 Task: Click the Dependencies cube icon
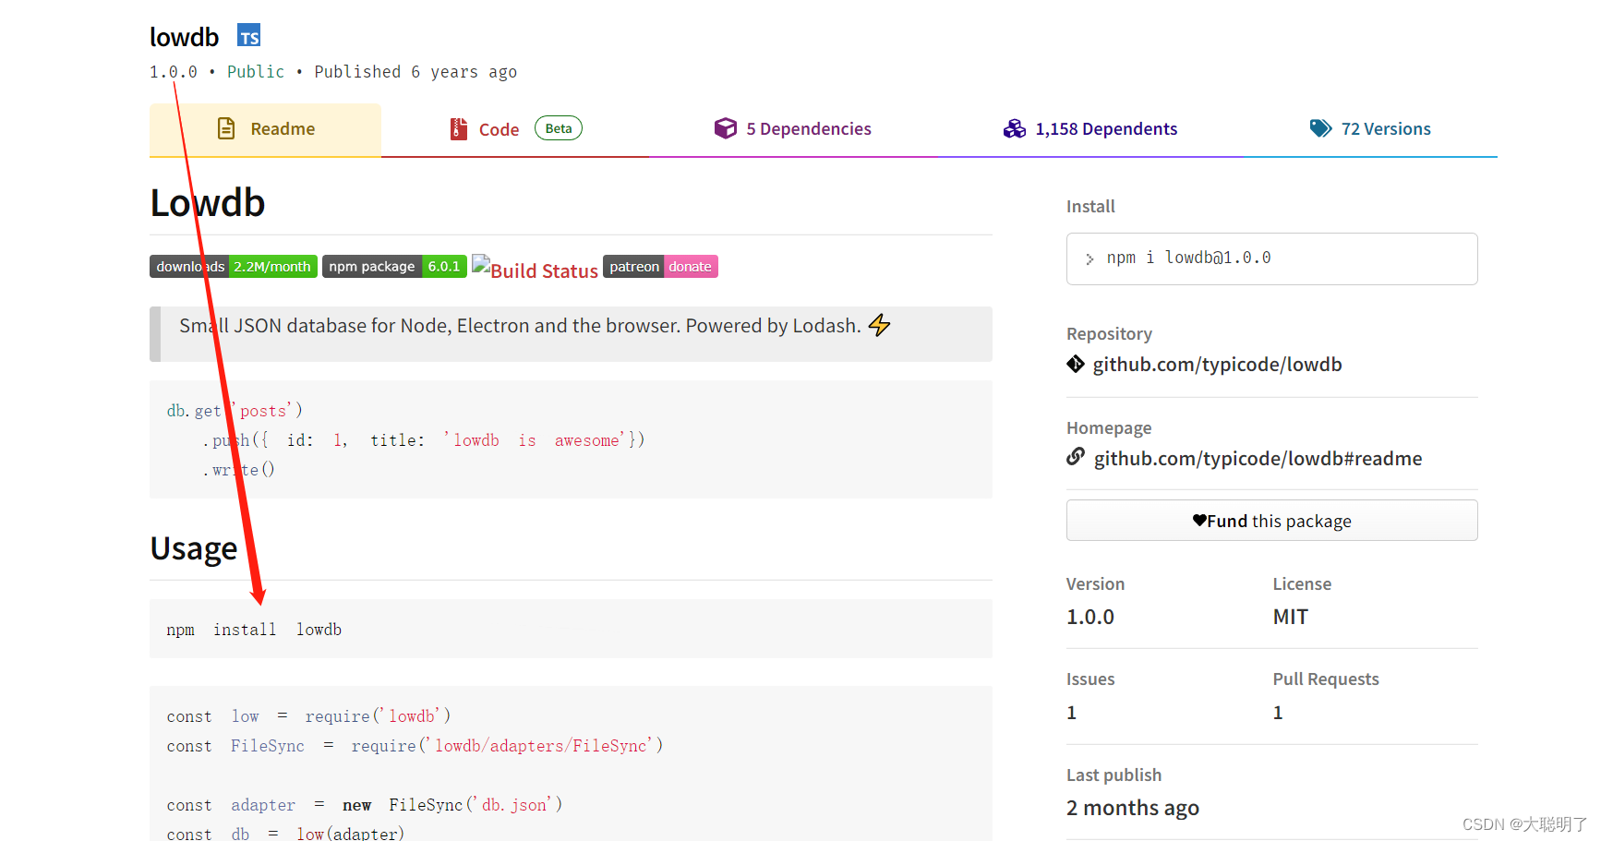(x=726, y=128)
